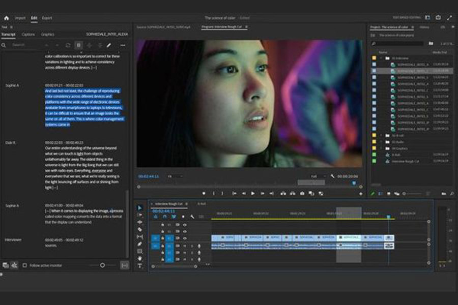Select the Type tool
The height and width of the screenshot is (305, 458).
pyautogui.click(x=139, y=265)
